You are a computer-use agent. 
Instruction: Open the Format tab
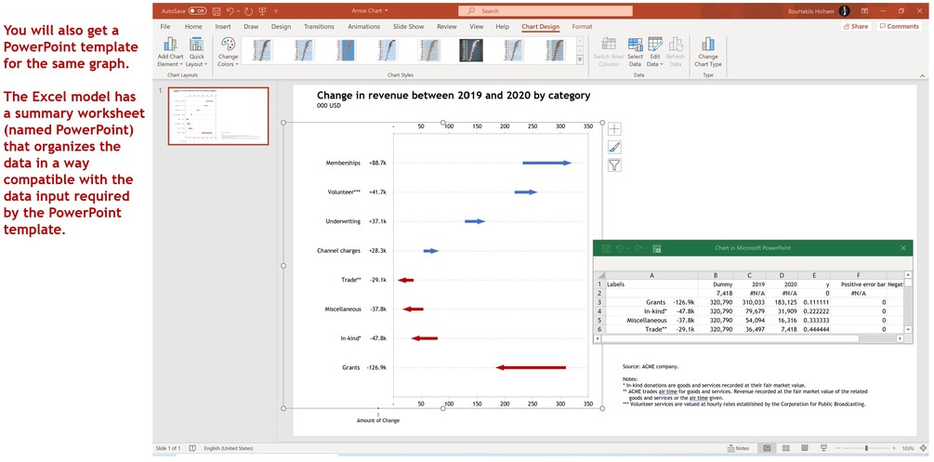[582, 27]
